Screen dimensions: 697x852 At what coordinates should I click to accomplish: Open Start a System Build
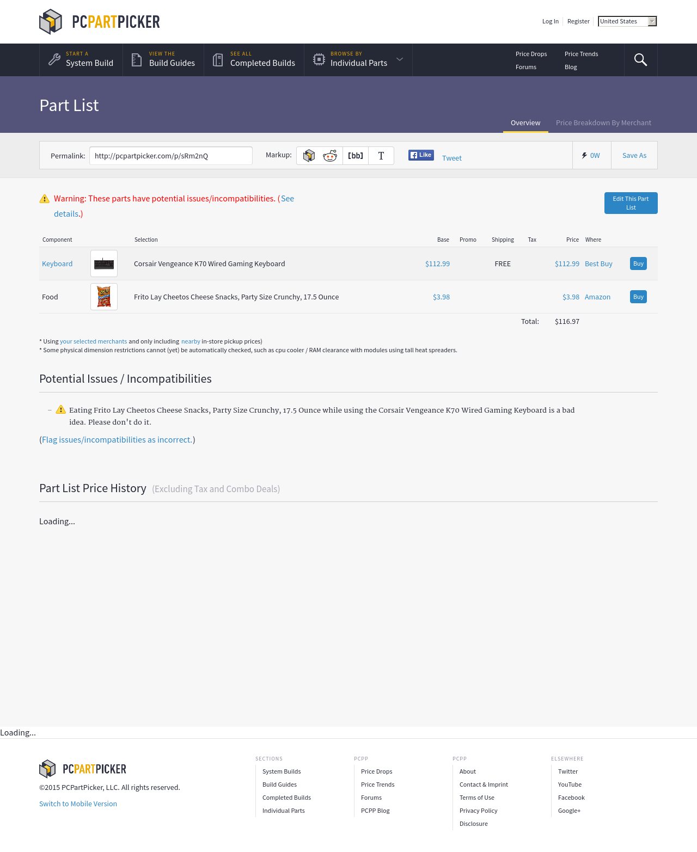[81, 60]
